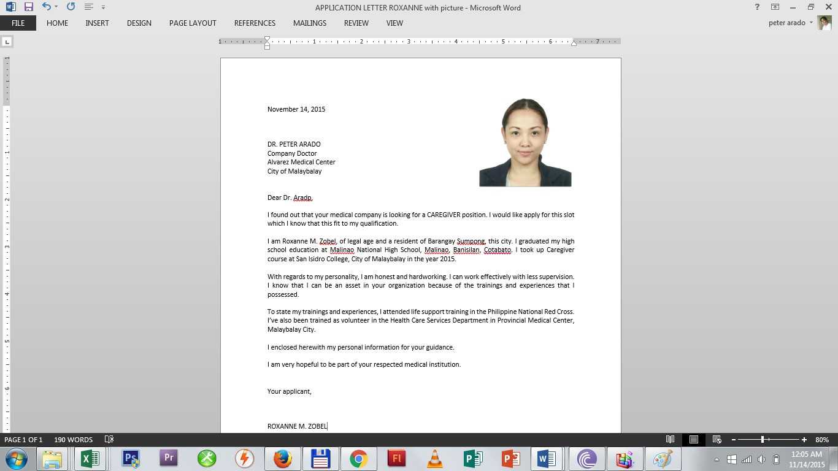Select the applicant photo in the letter
Screen dimensions: 838x471
pos(525,142)
